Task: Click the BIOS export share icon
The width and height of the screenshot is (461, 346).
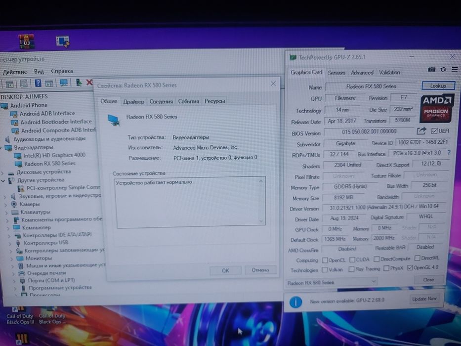Action: coord(421,130)
